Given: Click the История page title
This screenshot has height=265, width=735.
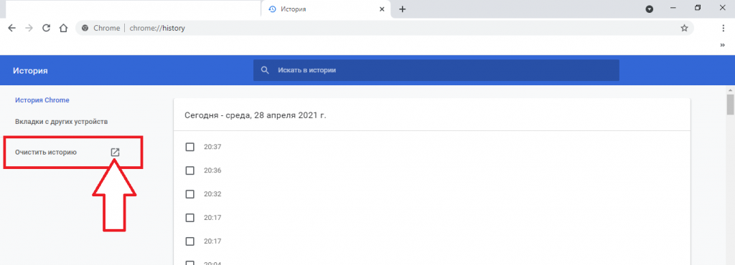Looking at the screenshot, I should click(30, 71).
